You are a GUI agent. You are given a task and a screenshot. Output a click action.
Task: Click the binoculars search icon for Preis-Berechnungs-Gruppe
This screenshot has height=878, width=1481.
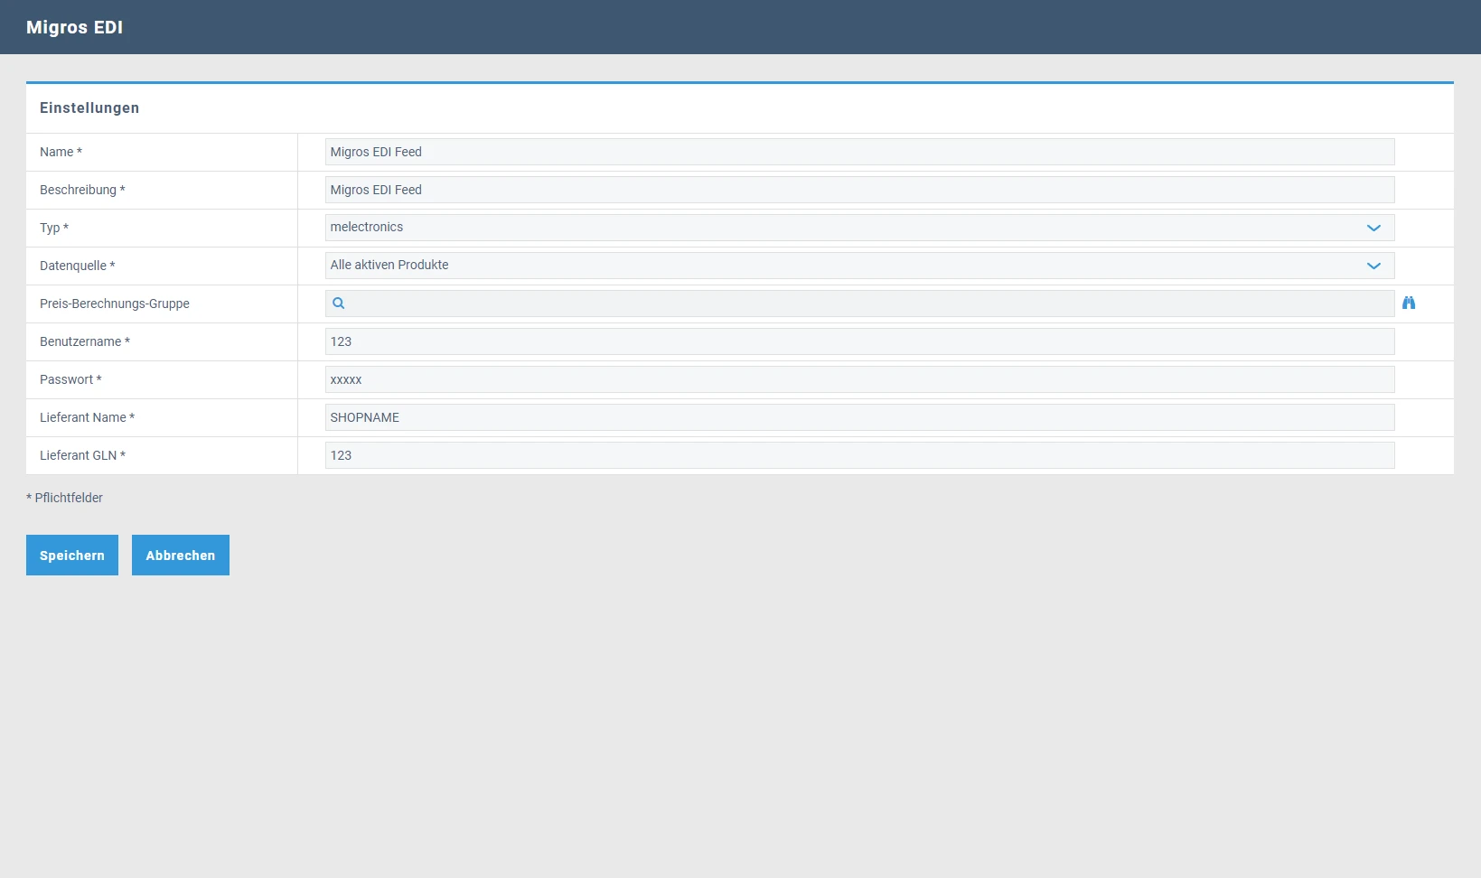coord(1409,304)
